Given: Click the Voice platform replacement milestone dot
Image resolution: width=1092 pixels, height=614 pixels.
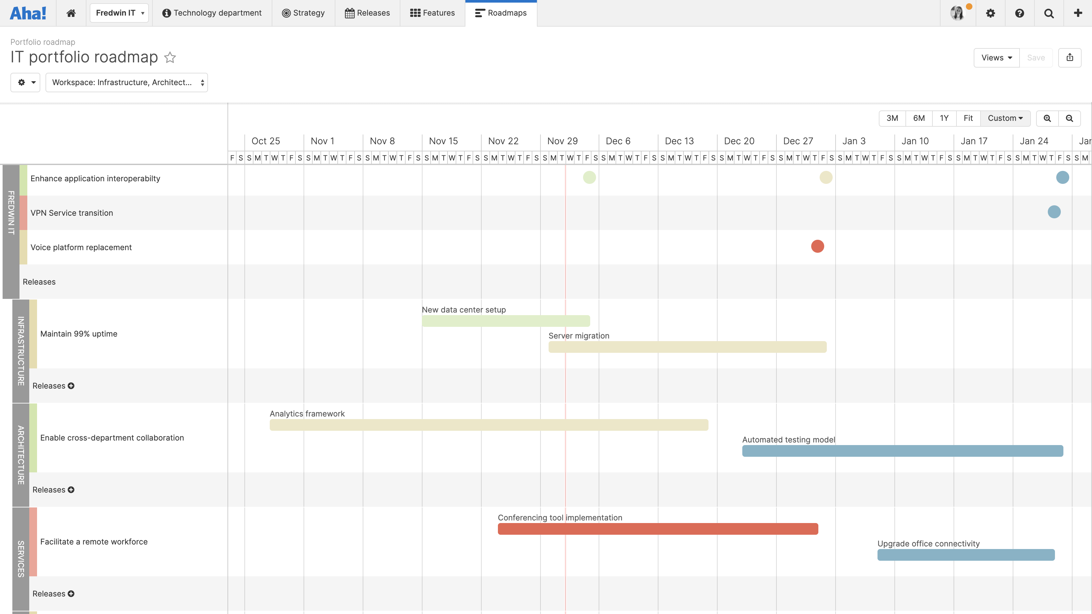Looking at the screenshot, I should pos(818,246).
